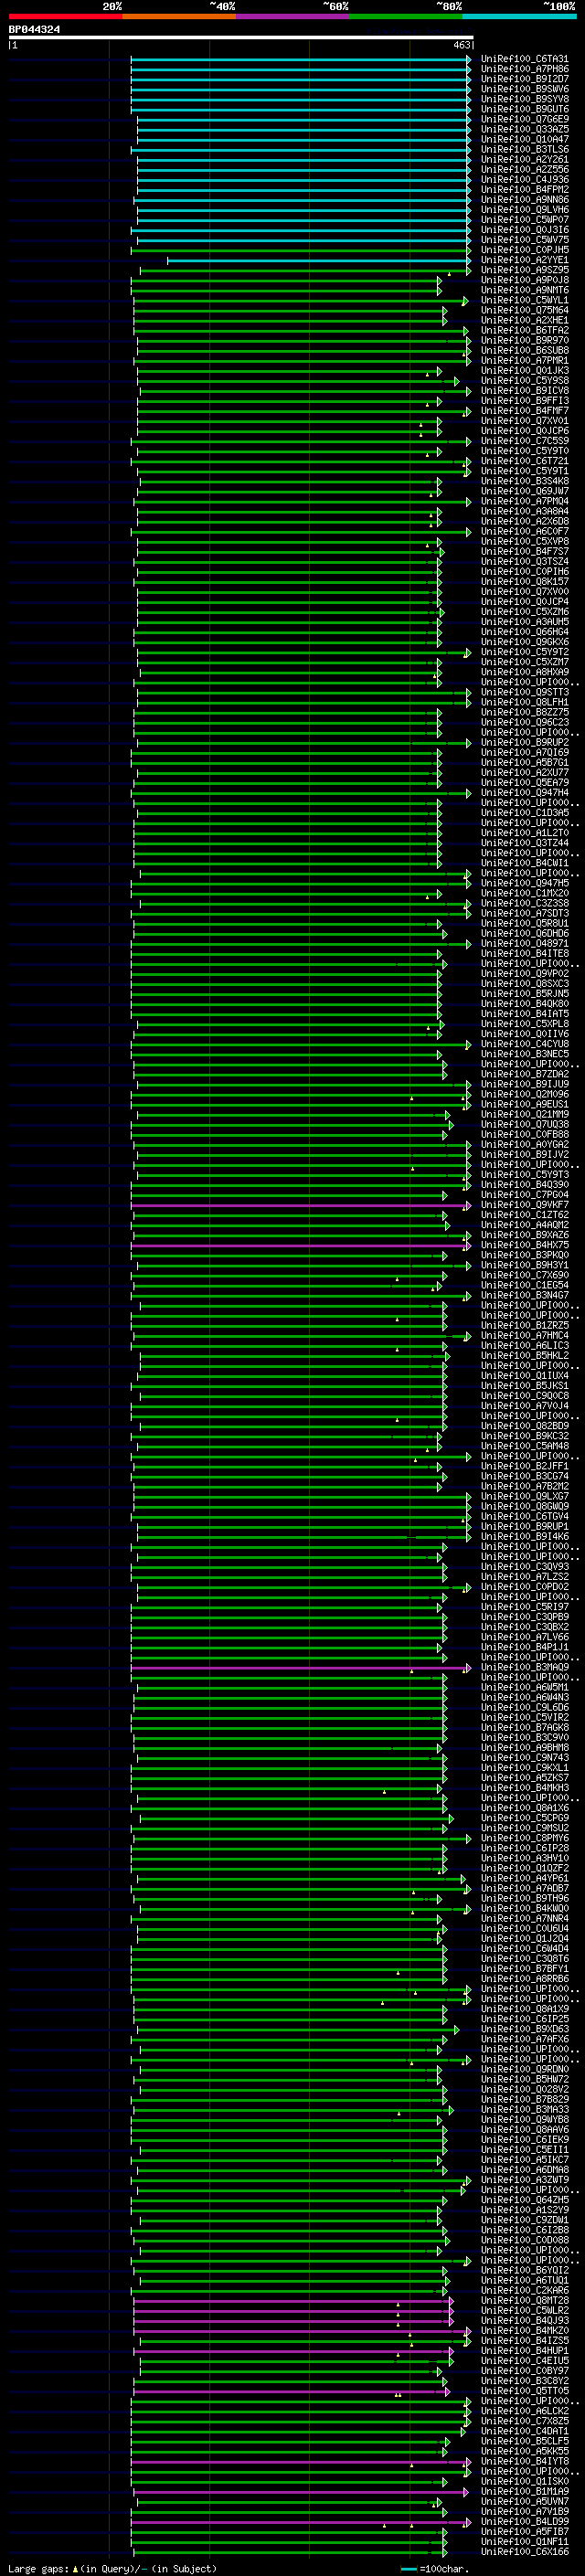Screen dimensions: 585x2576
Task: Click UniRef100_Q33AZ5 hit name
Action: point(525,129)
